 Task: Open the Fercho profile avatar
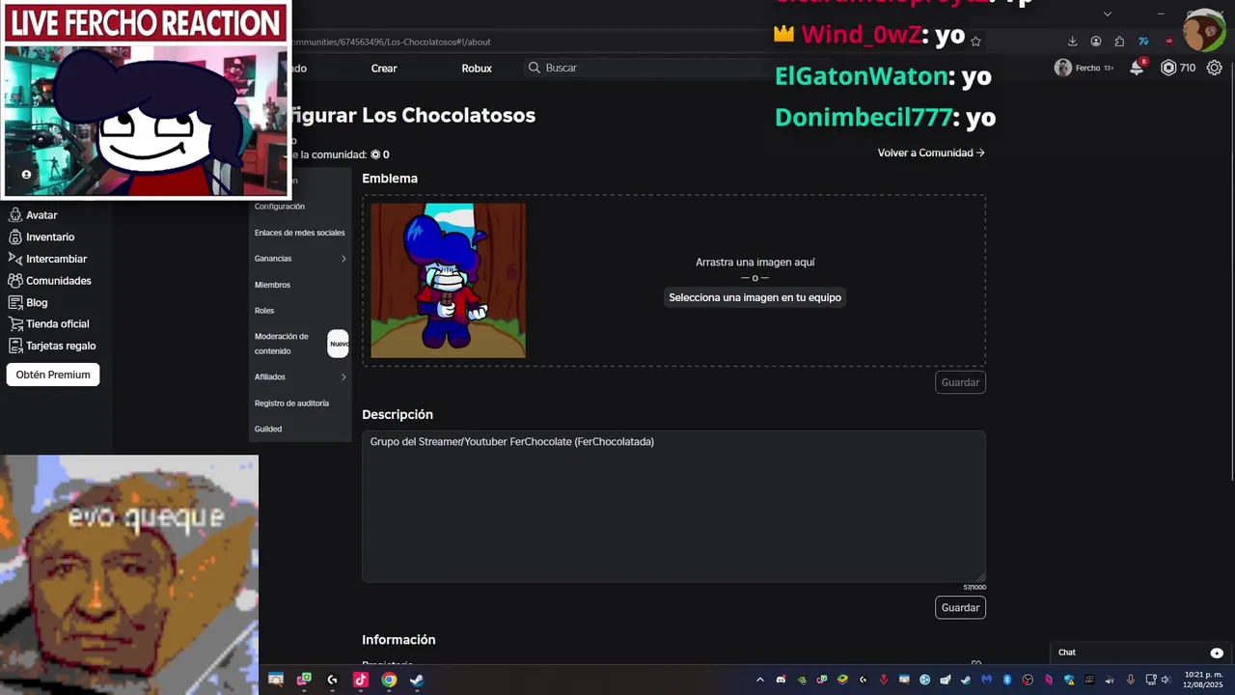(1063, 68)
